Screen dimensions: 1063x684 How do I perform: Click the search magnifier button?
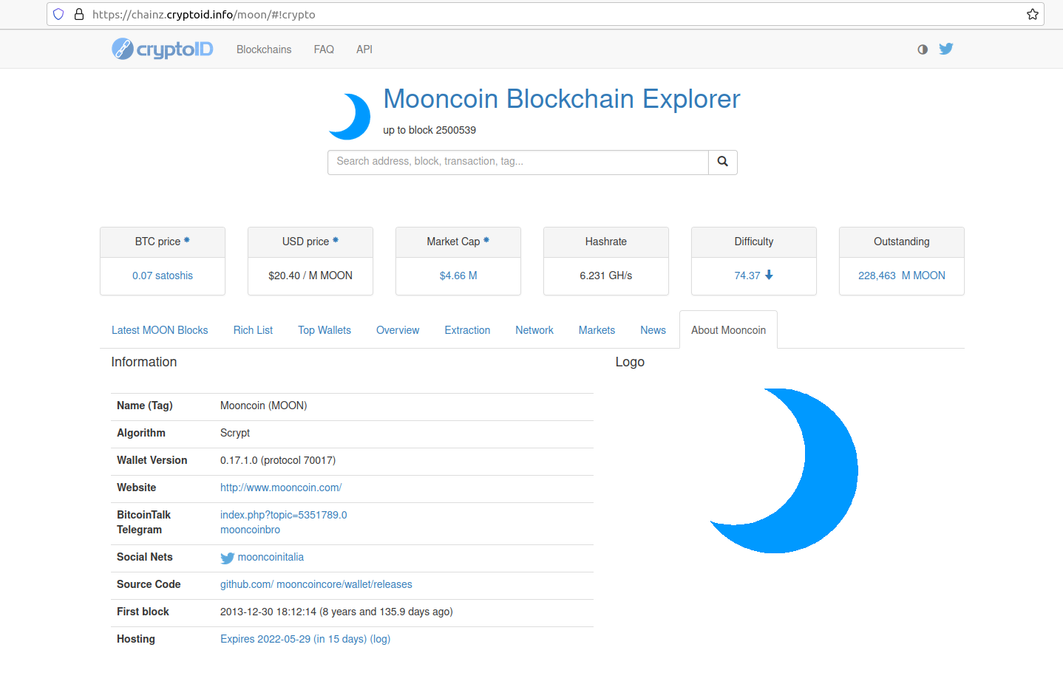(723, 162)
